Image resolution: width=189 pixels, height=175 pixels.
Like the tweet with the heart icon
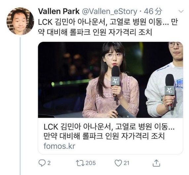[118, 163]
